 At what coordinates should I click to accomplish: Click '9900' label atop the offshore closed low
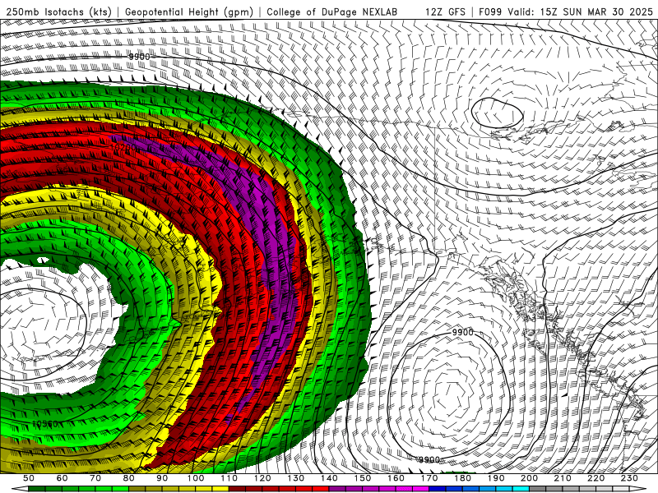tap(462, 332)
